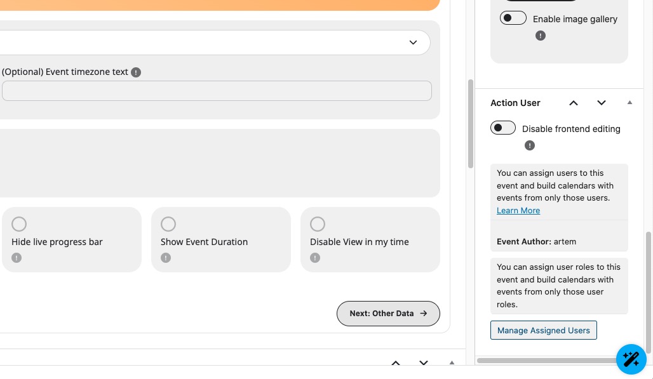Move Action User panel up
Screen dimensions: 653x379
[x=574, y=103]
